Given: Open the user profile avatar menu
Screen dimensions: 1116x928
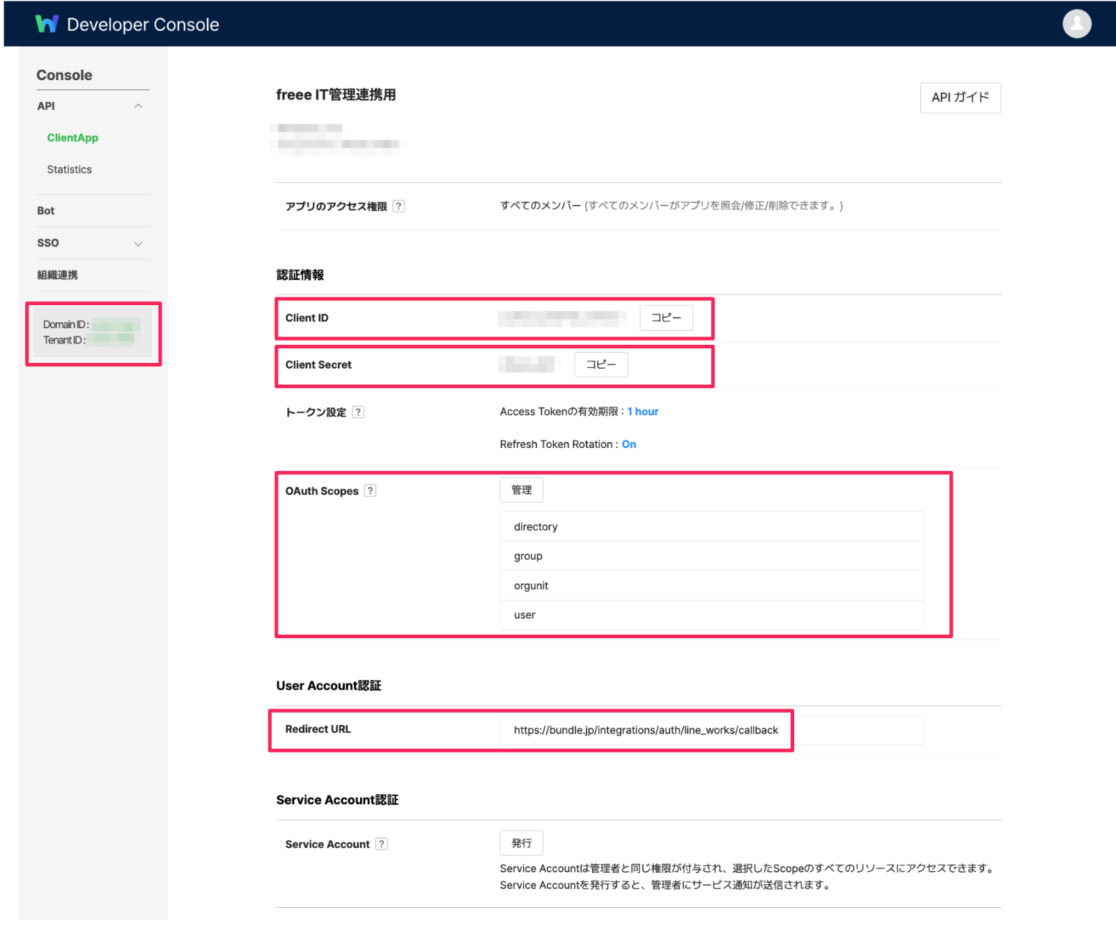Looking at the screenshot, I should (x=1076, y=24).
